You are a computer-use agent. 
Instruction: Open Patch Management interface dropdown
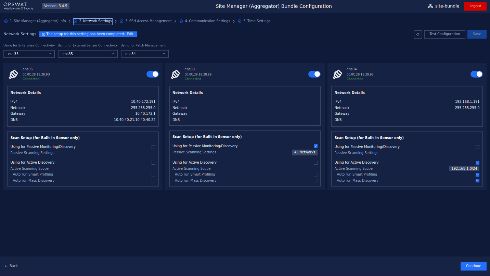(x=145, y=54)
